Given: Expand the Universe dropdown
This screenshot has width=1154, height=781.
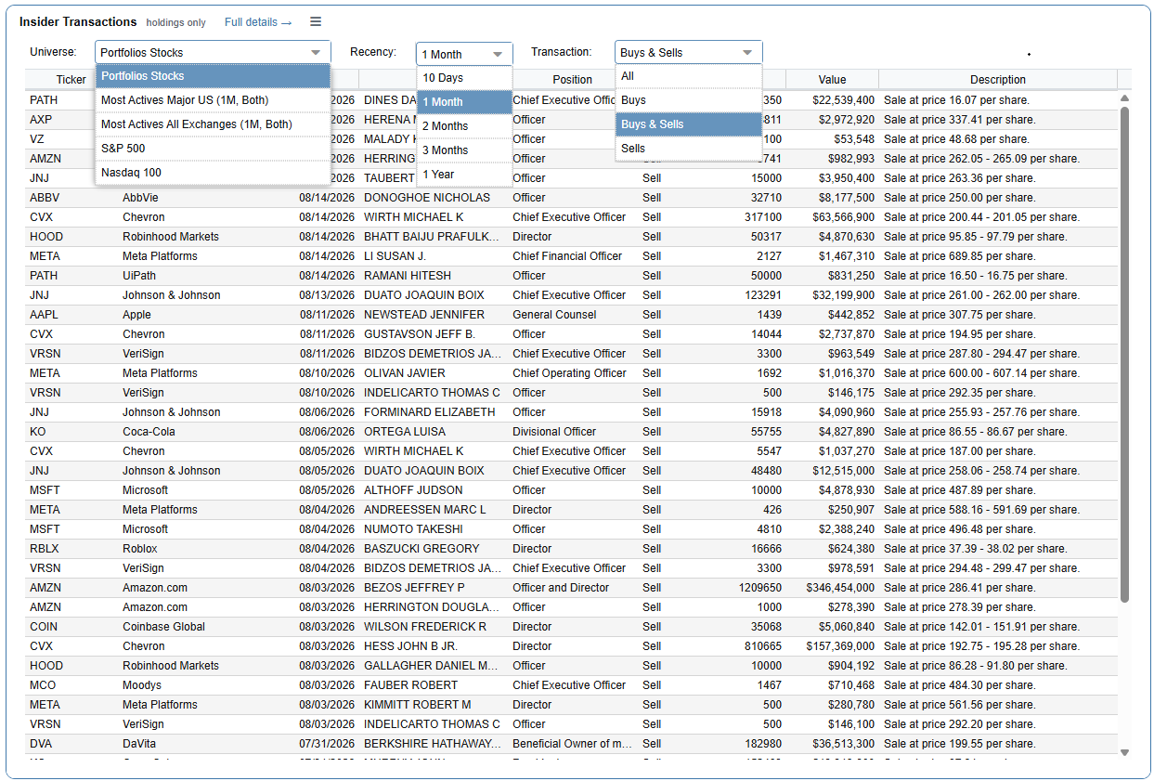Looking at the screenshot, I should [213, 53].
